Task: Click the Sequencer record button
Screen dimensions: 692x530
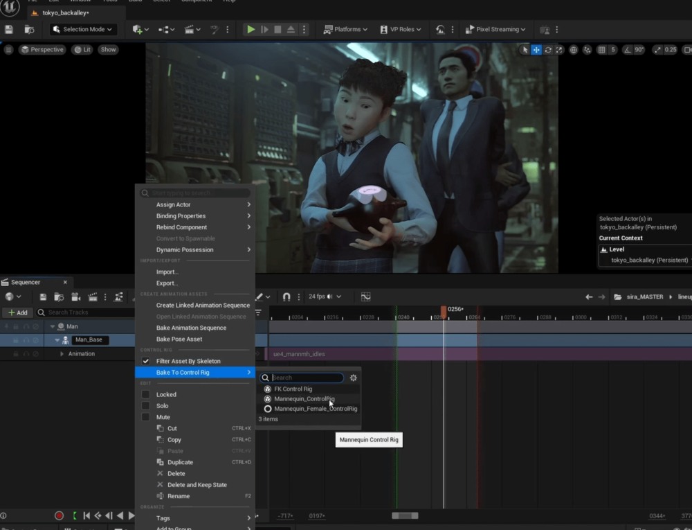Action: click(59, 515)
